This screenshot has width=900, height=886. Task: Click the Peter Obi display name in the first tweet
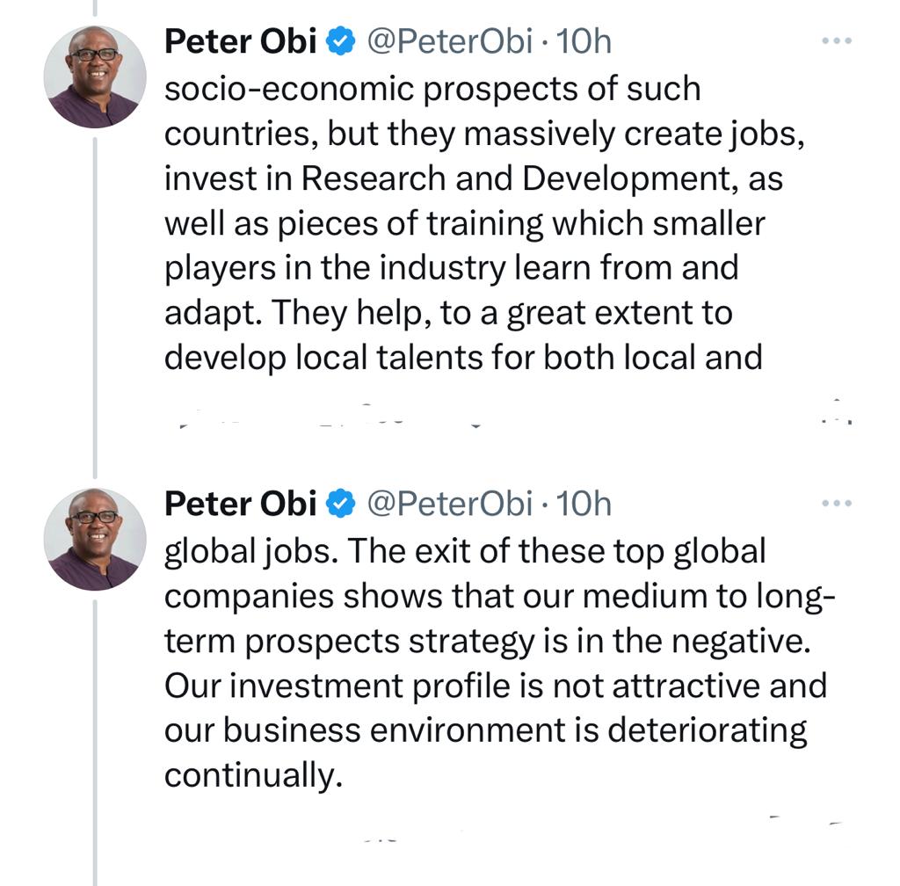click(241, 41)
